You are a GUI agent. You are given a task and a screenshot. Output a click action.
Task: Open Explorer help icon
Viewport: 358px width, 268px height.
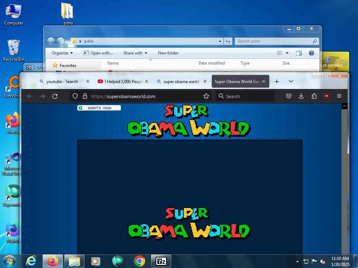coord(311,53)
